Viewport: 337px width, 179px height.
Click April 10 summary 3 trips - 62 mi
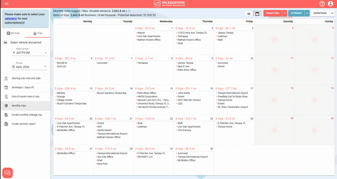click(x=224, y=59)
